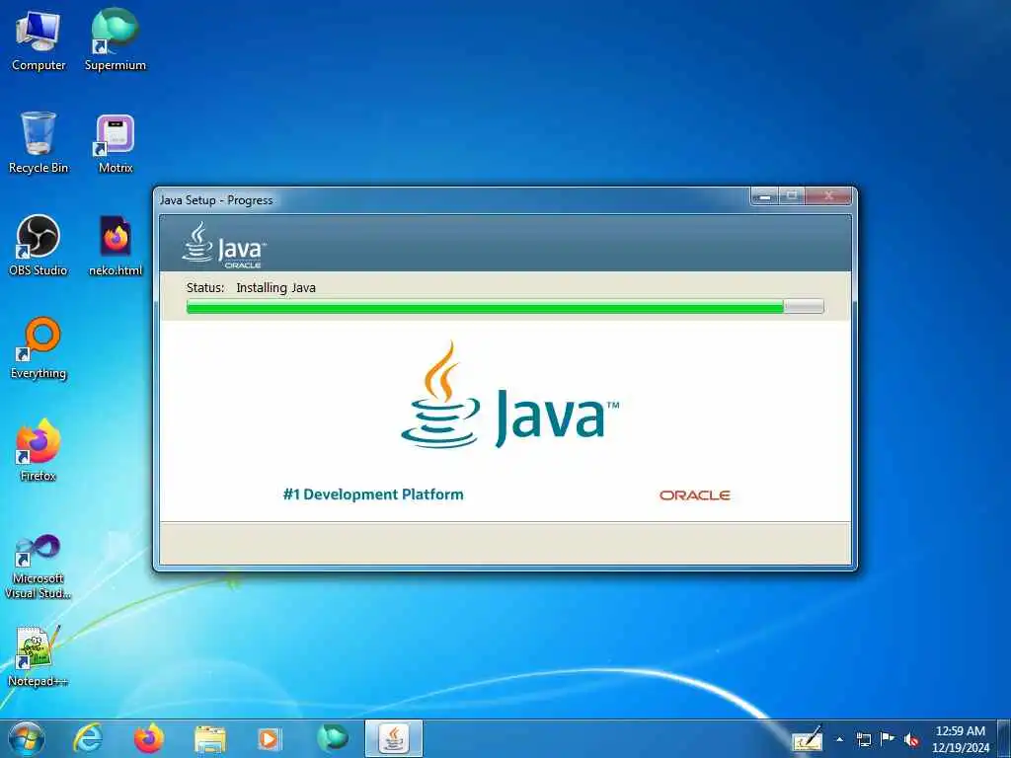The width and height of the screenshot is (1011, 758).
Task: Click the Java installation progress bar
Action: click(505, 306)
